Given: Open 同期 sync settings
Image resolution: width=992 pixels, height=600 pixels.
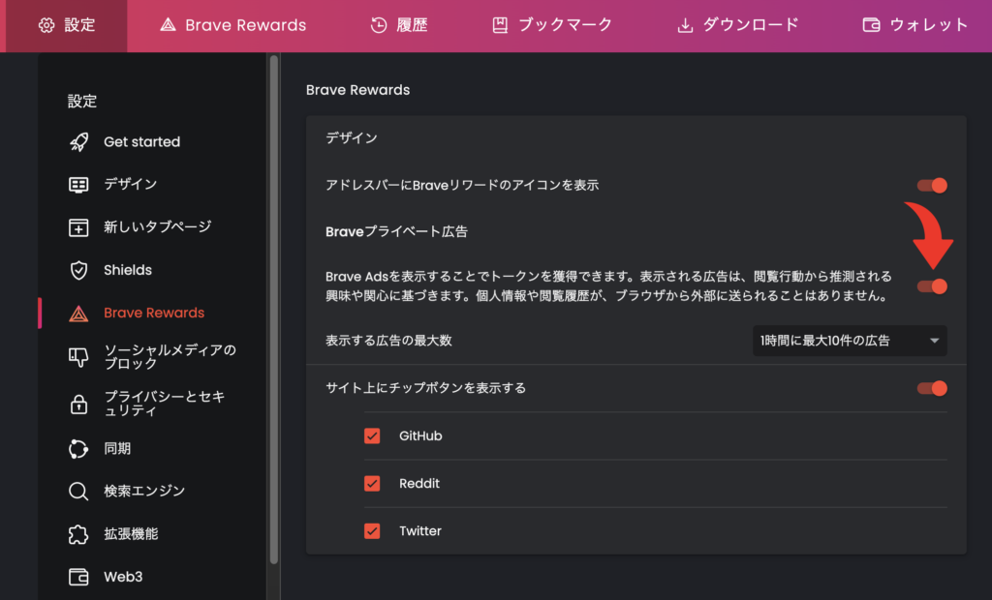Looking at the screenshot, I should (117, 449).
